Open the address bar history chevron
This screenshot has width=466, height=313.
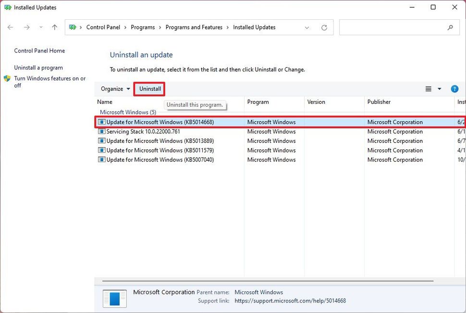tap(307, 27)
